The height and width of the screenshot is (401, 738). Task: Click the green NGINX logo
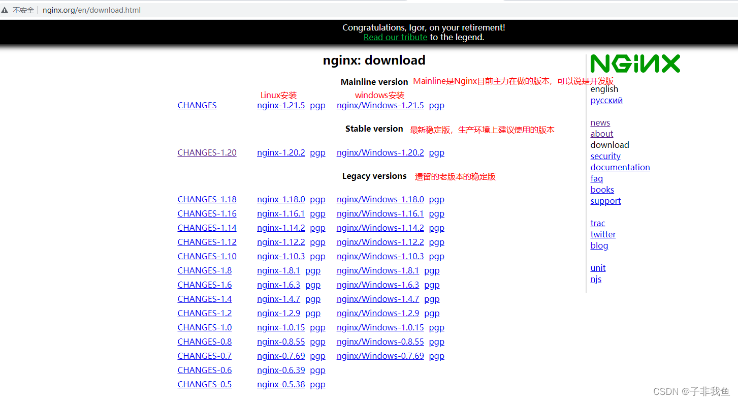click(x=635, y=64)
